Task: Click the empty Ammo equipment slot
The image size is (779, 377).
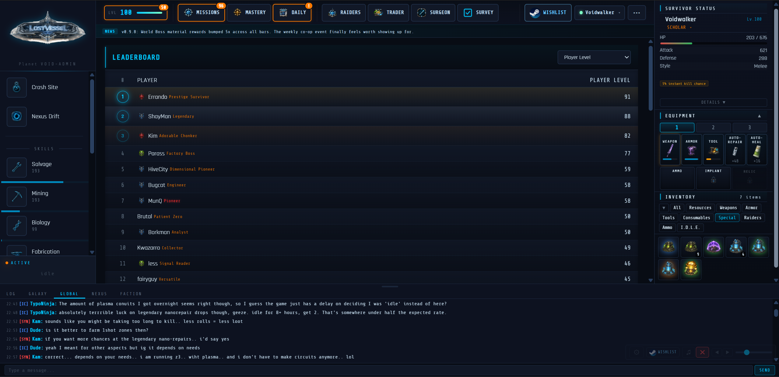Action: 677,178
